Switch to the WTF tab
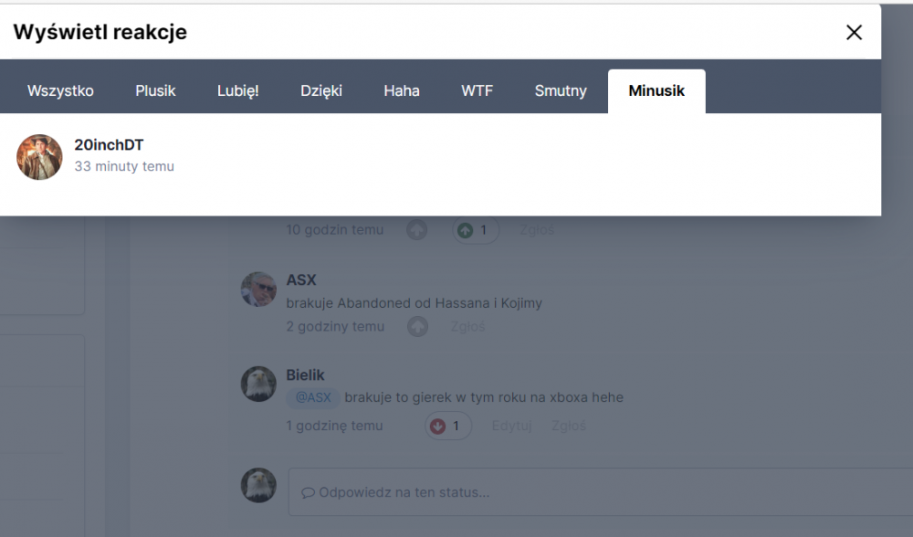The image size is (913, 537). [477, 91]
